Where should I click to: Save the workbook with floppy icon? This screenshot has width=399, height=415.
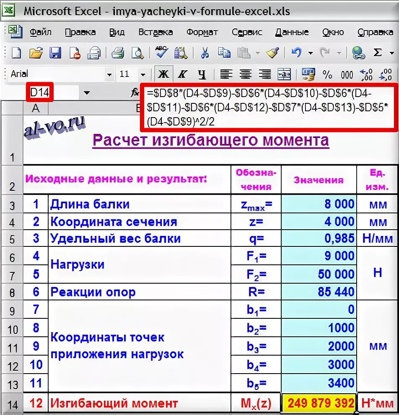pyautogui.click(x=55, y=52)
